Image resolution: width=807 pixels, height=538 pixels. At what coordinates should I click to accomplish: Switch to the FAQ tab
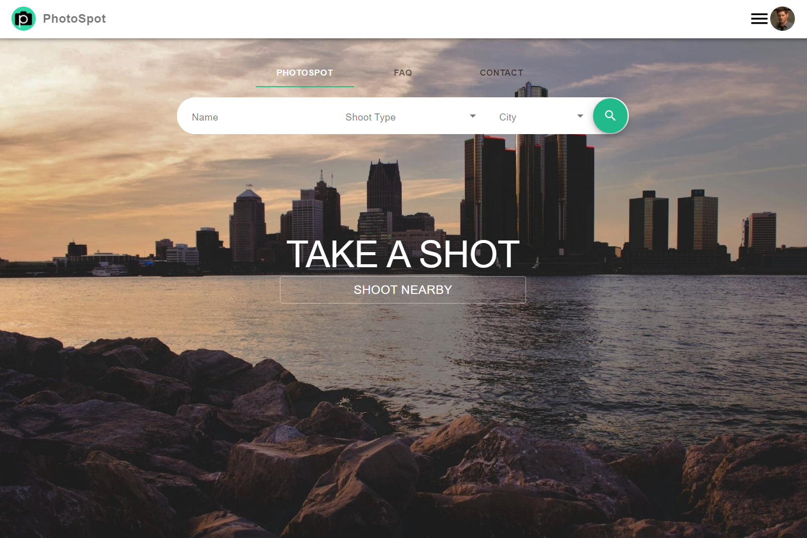[x=402, y=73]
